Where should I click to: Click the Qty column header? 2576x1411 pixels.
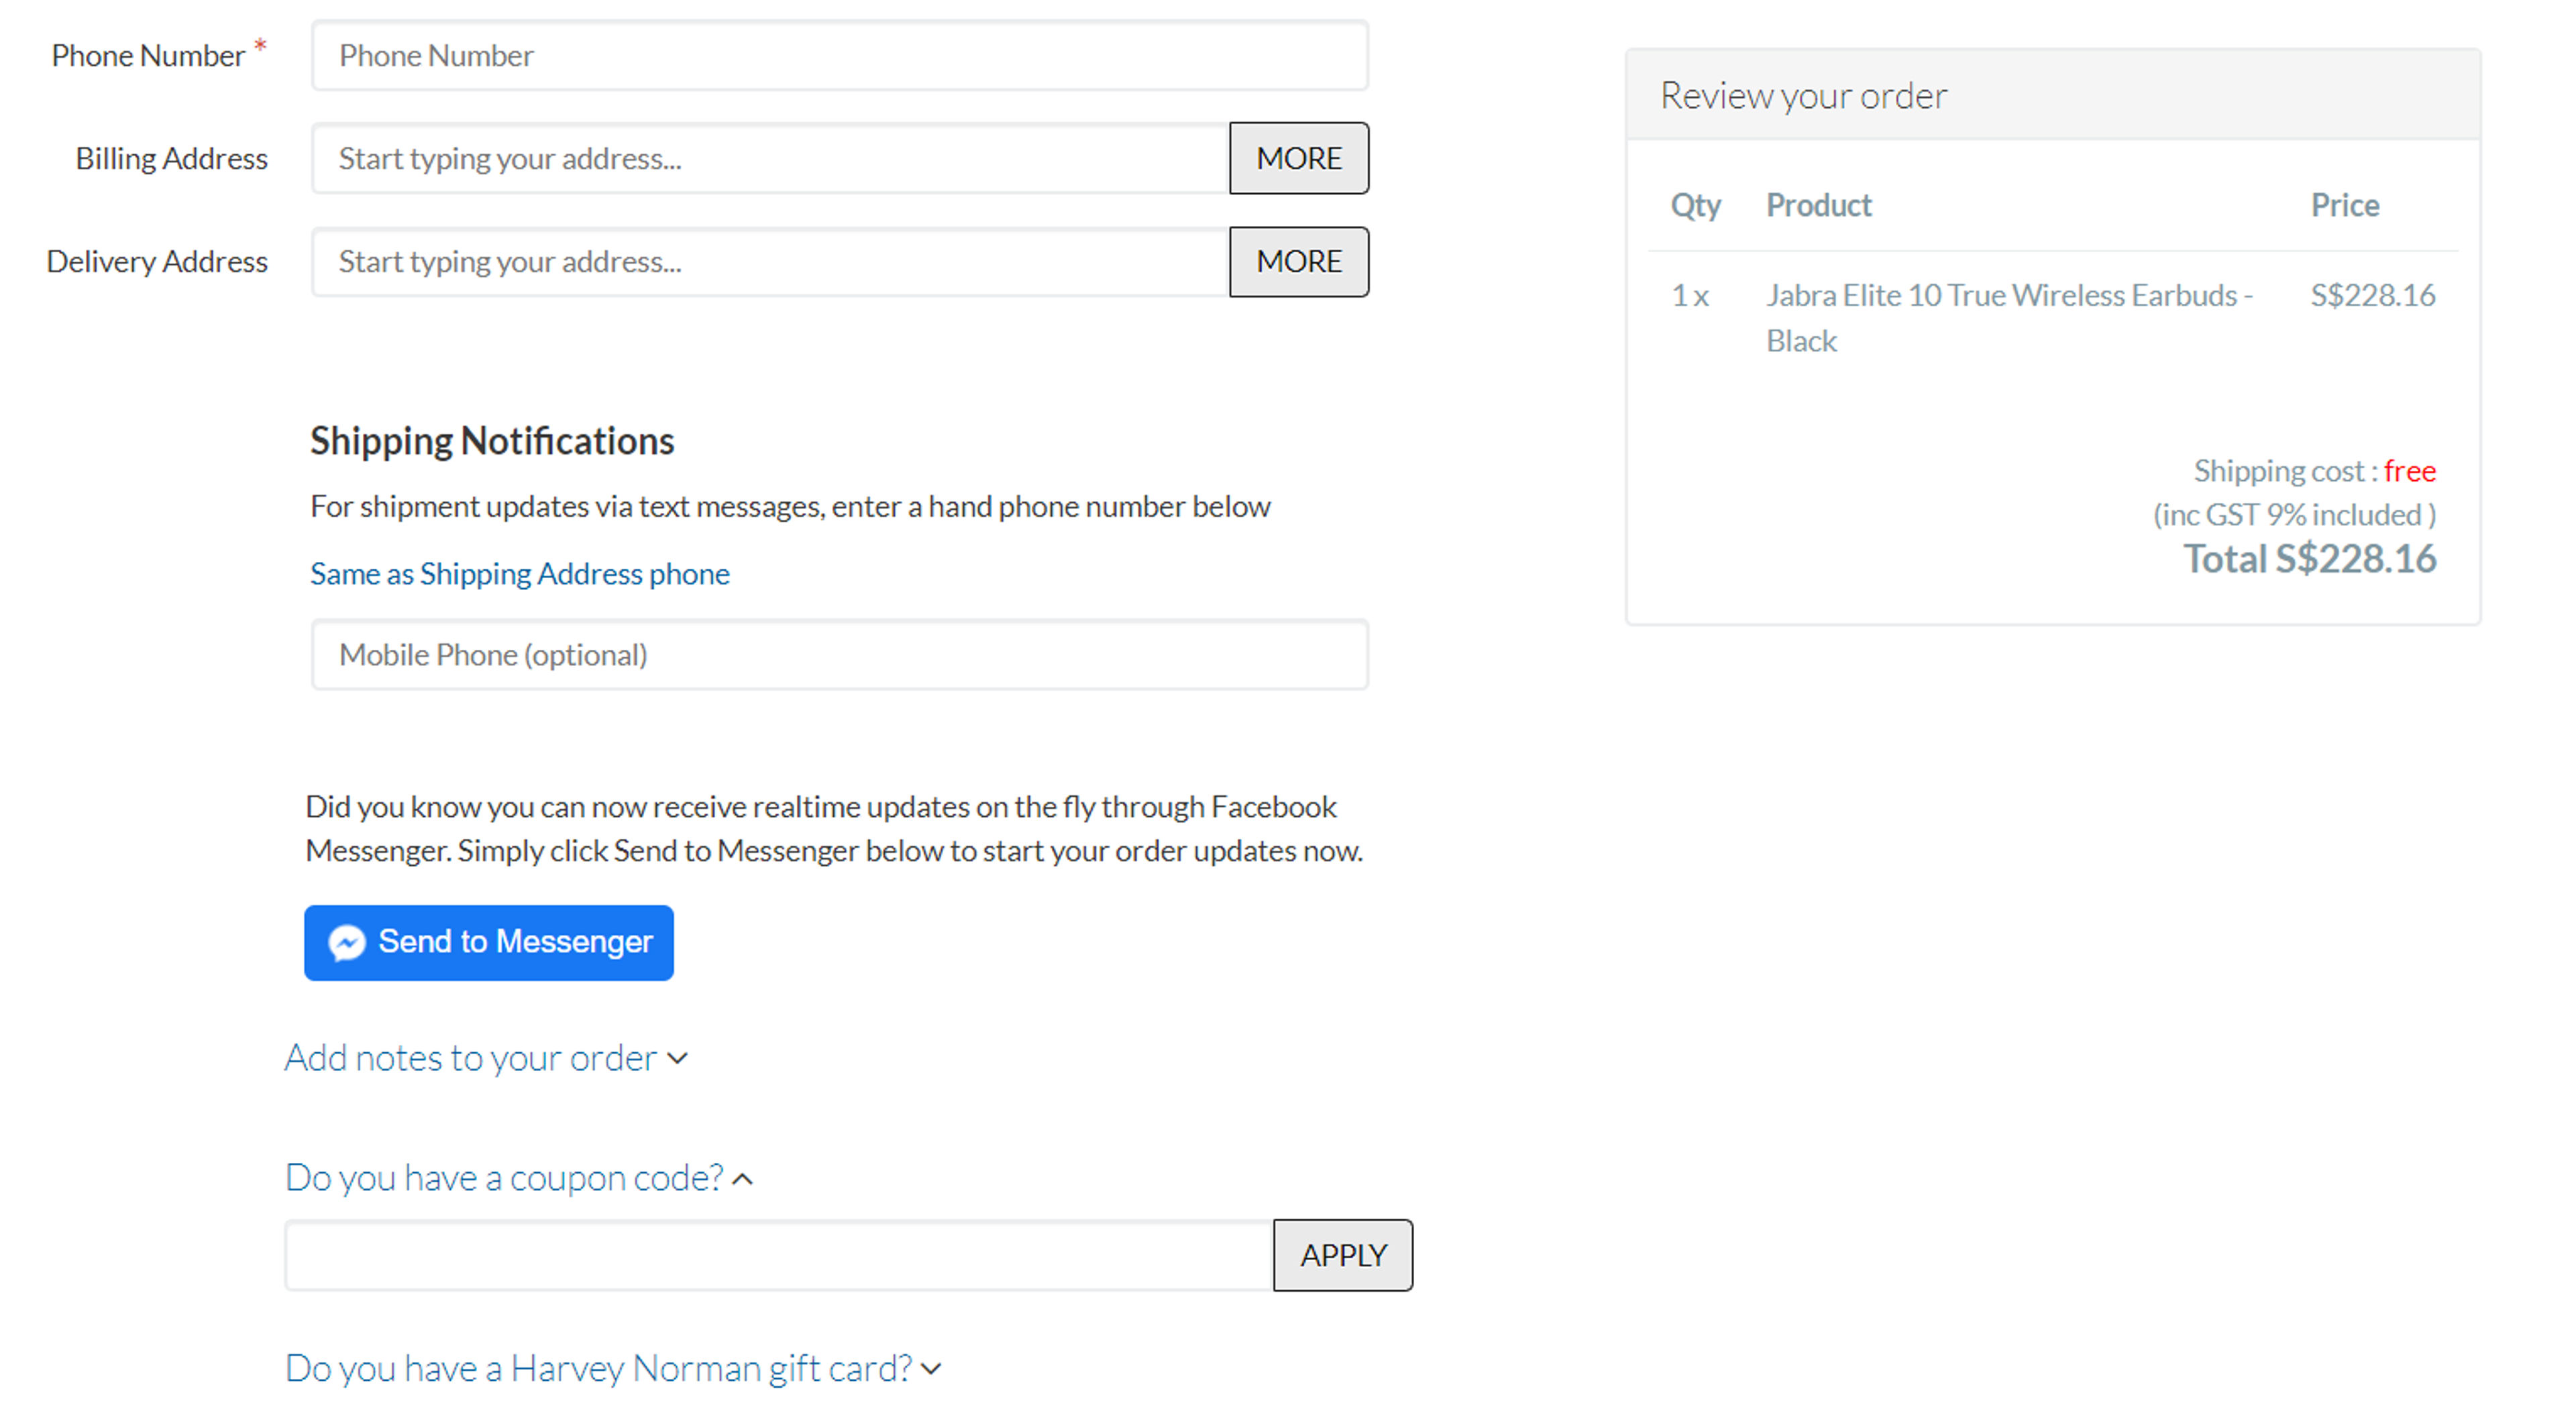click(x=1695, y=205)
